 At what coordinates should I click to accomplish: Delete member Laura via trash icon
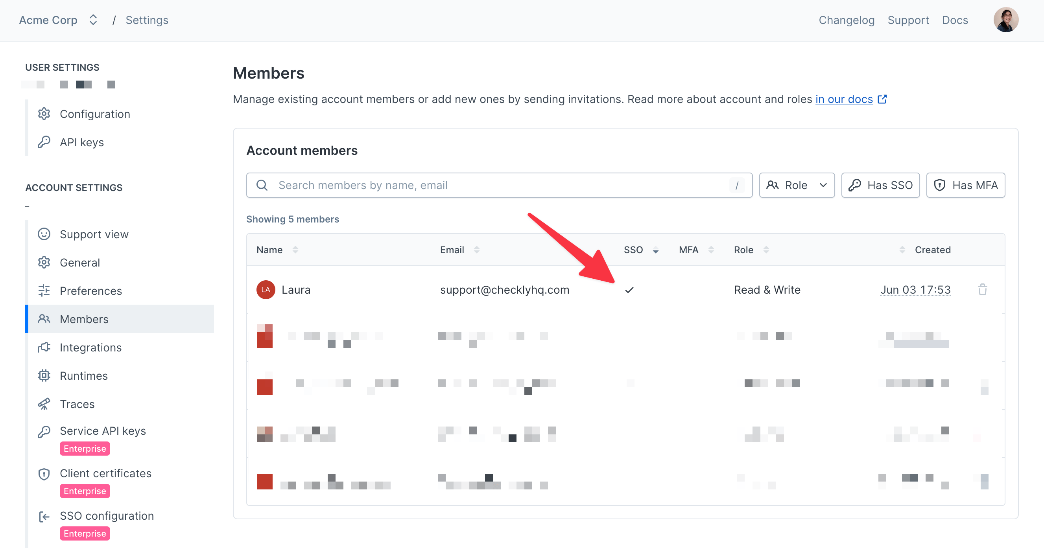[982, 290]
